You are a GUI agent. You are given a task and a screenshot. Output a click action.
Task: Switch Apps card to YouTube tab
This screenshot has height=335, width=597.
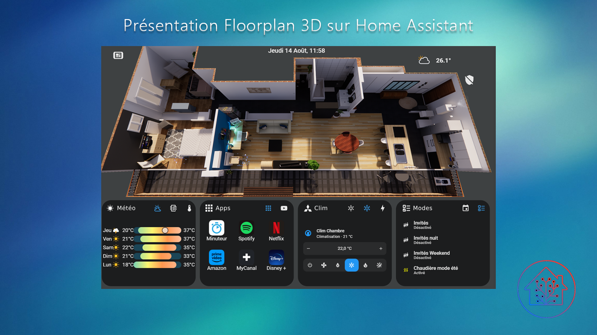click(284, 208)
